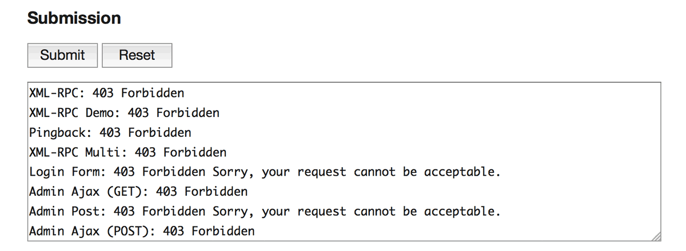Click the Submit button

pos(62,55)
